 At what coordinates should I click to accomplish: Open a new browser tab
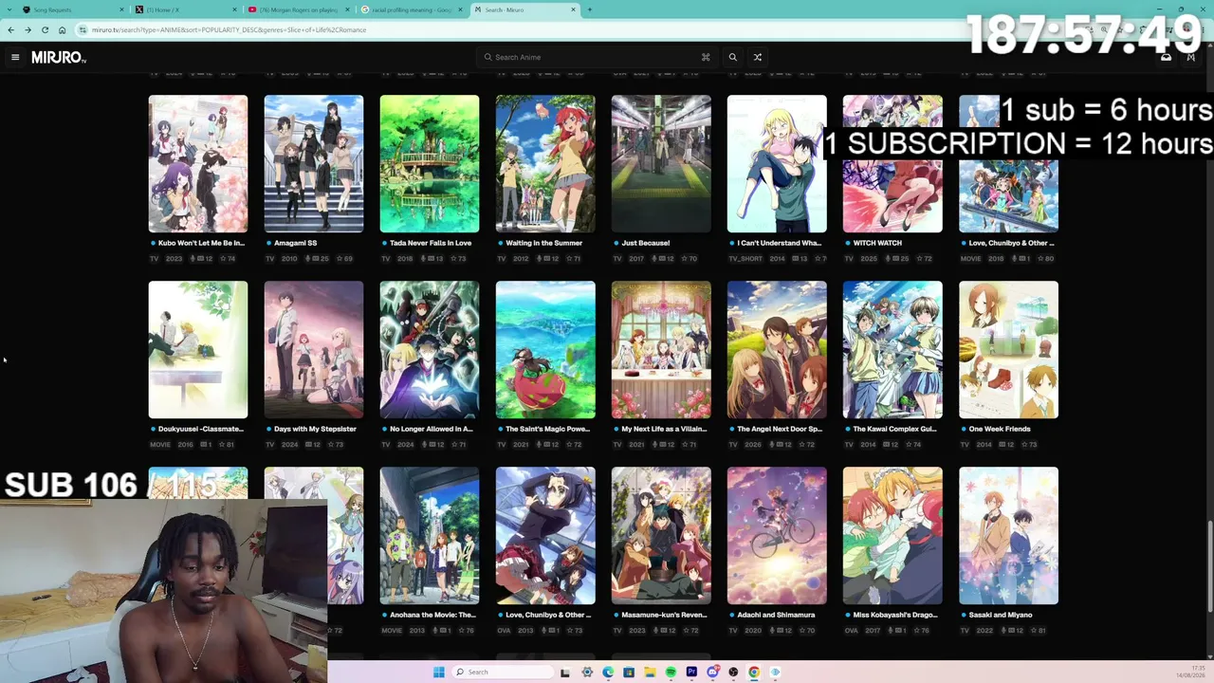[x=589, y=9]
